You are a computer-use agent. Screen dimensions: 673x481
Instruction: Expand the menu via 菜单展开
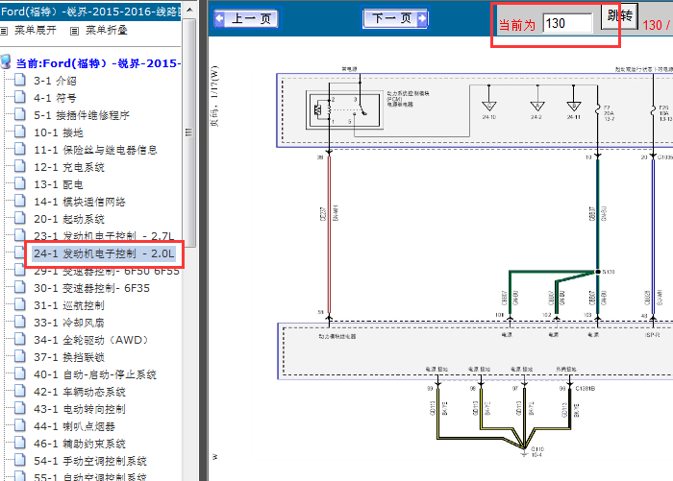36,30
